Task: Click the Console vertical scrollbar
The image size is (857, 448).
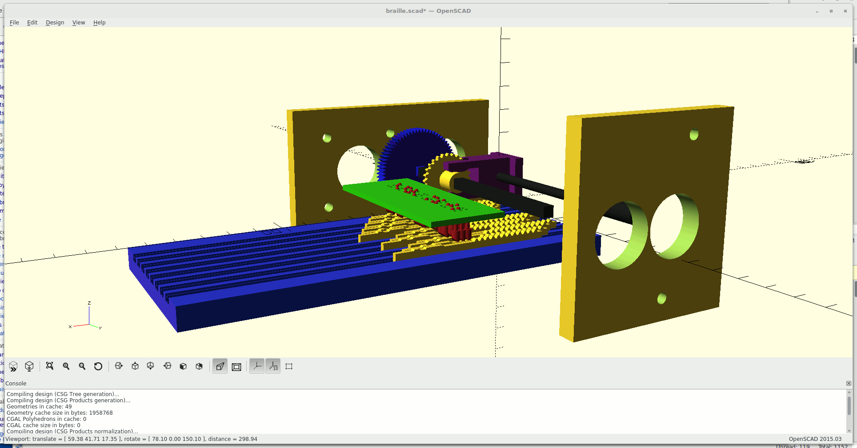Action: [849, 406]
